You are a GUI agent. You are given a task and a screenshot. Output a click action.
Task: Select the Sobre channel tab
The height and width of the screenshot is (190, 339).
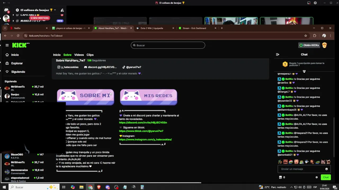pos(67,55)
